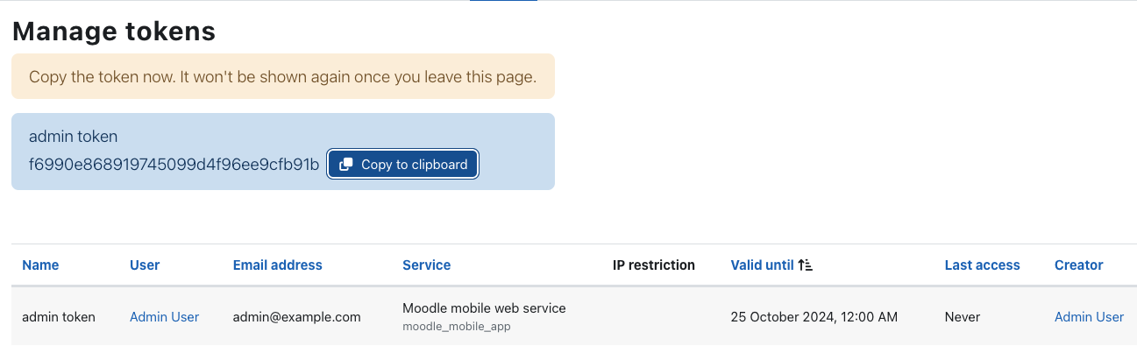This screenshot has width=1137, height=346.
Task: Sort tokens by Service column header
Action: pos(426,265)
